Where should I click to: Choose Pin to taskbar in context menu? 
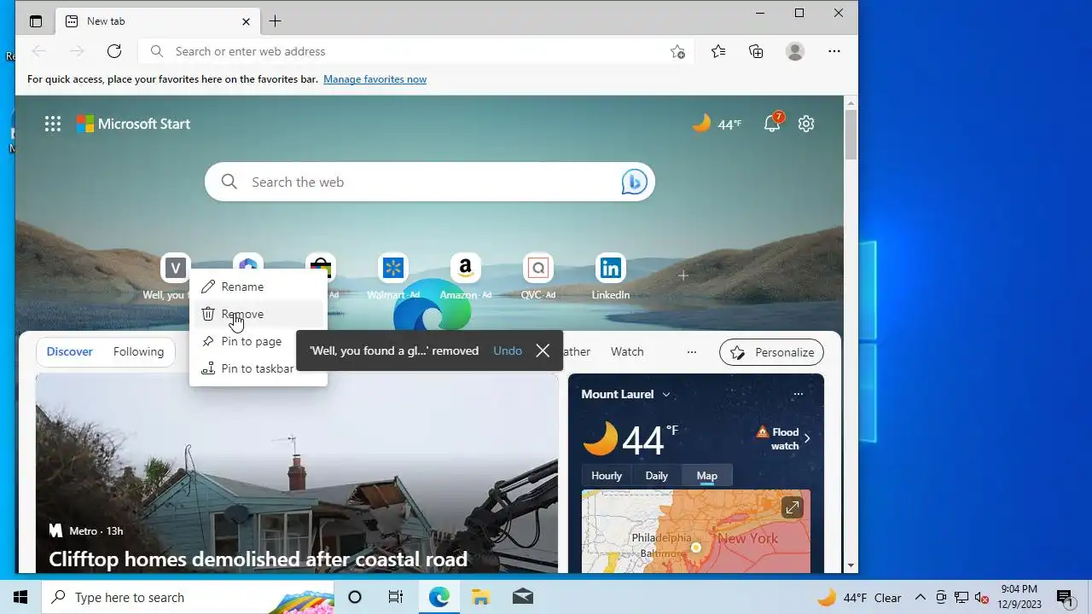point(258,368)
